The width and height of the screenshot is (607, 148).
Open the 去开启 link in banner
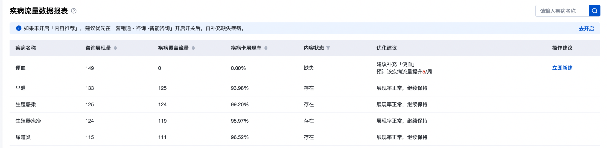click(586, 28)
